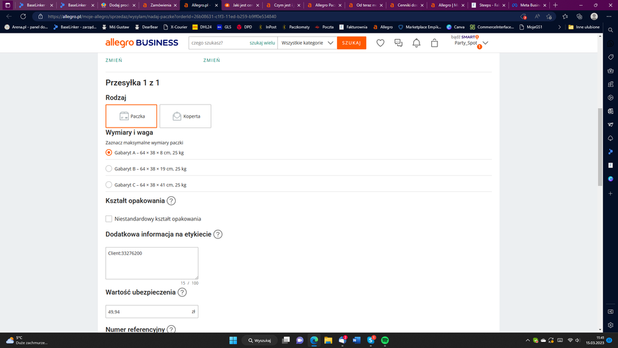Select Gabaryt A radio option
The image size is (618, 348).
pos(109,153)
